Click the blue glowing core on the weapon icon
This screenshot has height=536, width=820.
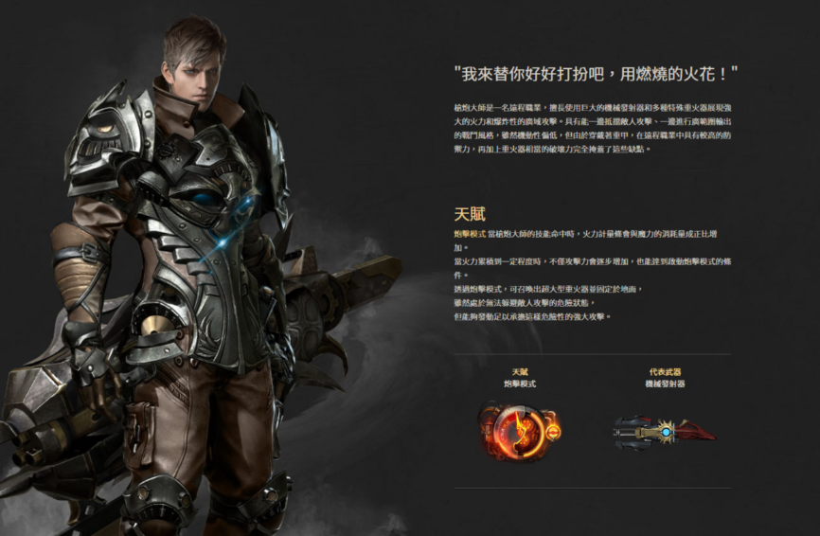click(x=666, y=433)
